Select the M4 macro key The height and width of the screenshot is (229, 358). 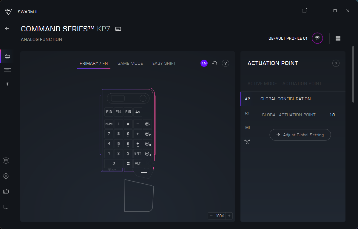click(147, 154)
